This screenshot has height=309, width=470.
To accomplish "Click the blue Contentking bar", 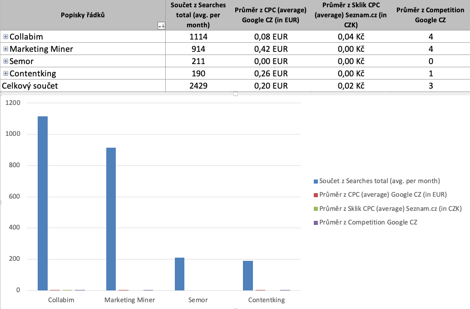I will pos(248,276).
